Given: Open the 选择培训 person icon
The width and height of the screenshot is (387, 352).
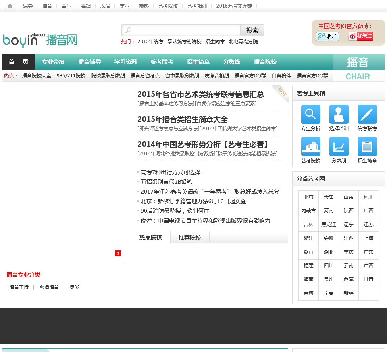Looking at the screenshot, I should [x=339, y=114].
